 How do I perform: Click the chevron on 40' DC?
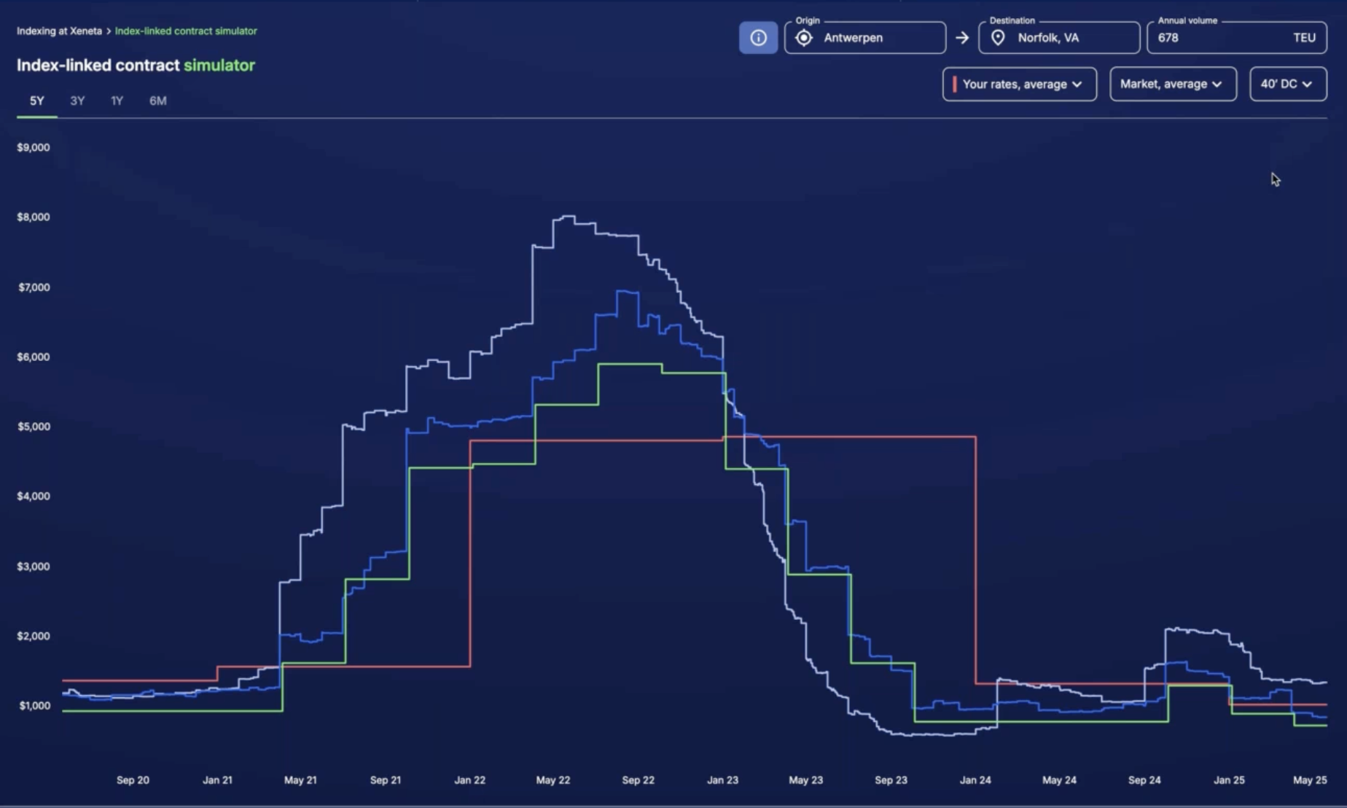[x=1307, y=85]
